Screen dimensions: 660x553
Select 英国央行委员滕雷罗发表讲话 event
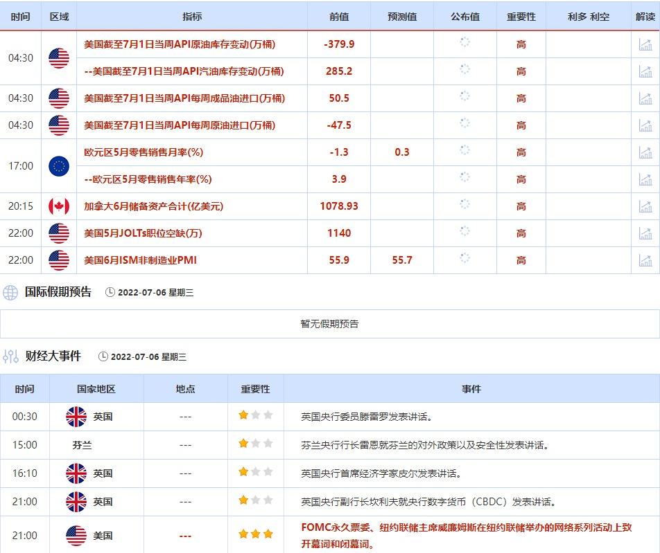point(367,417)
